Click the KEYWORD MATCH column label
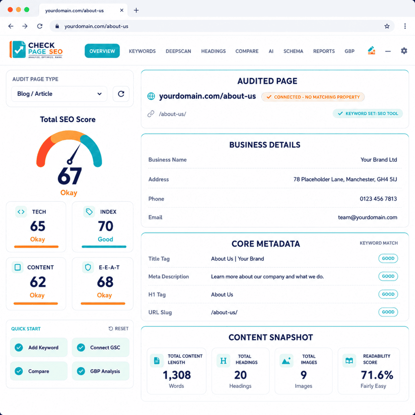 (x=379, y=243)
